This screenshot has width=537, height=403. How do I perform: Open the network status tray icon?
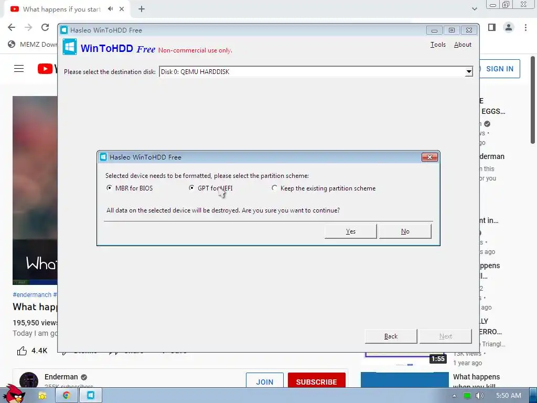coord(467,396)
